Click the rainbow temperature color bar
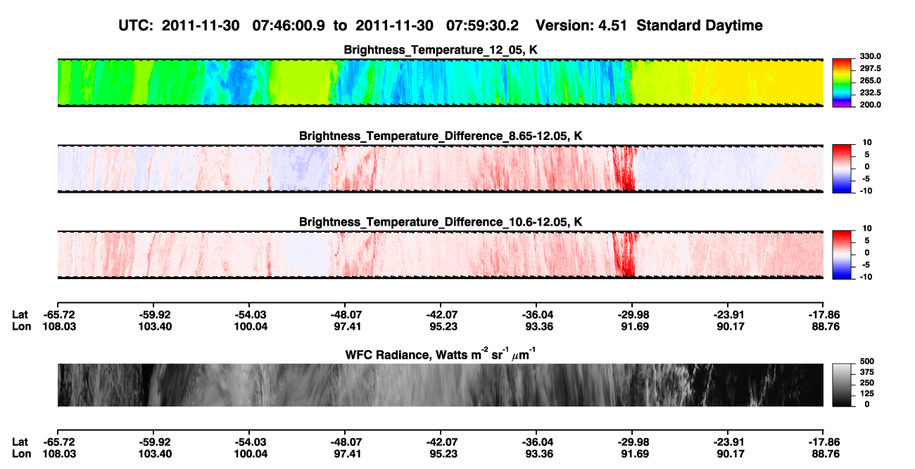 click(x=843, y=83)
